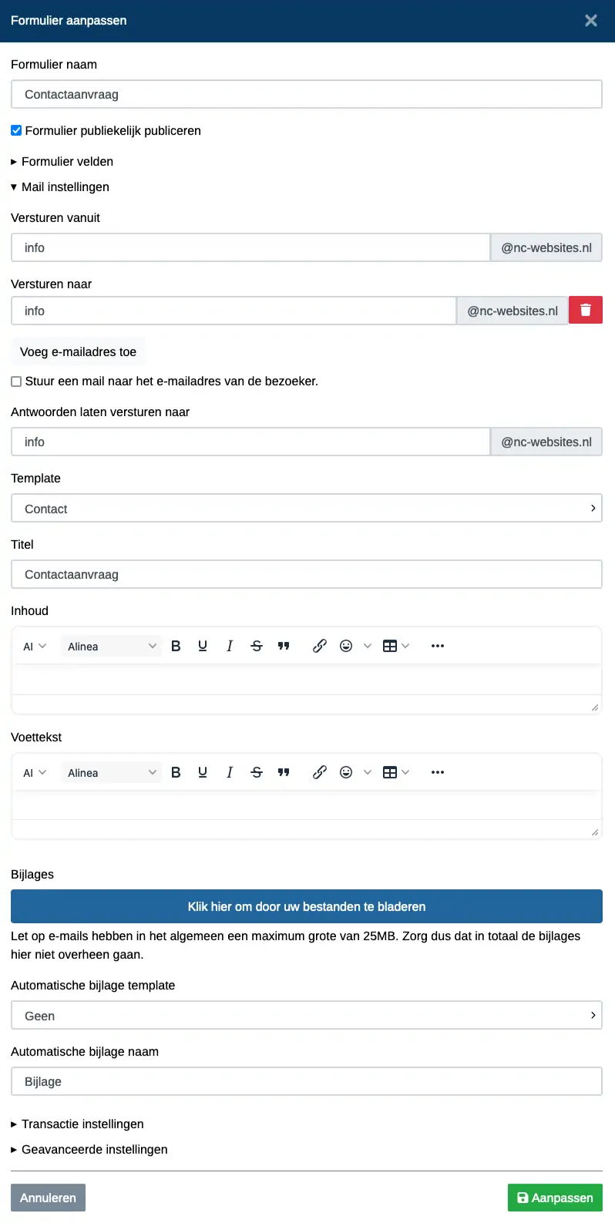Screen dimensions: 615x1223
Task: Click the Bold icon in Inhoud editor
Action: pyautogui.click(x=176, y=646)
